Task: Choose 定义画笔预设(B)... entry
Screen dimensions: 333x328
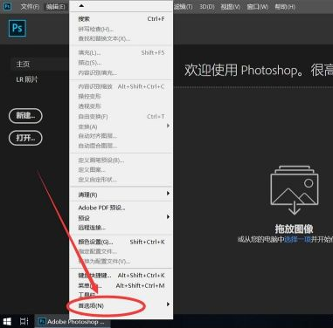Action: click(x=121, y=160)
